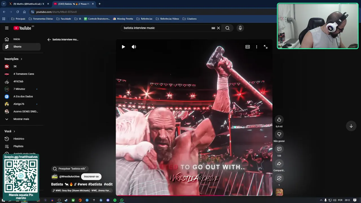Open the Ferramentas Diárias bookmark folder

pos(41,19)
